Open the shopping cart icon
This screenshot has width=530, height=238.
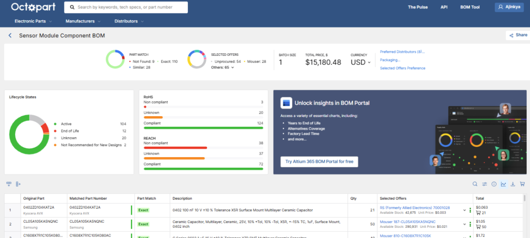(522, 184)
